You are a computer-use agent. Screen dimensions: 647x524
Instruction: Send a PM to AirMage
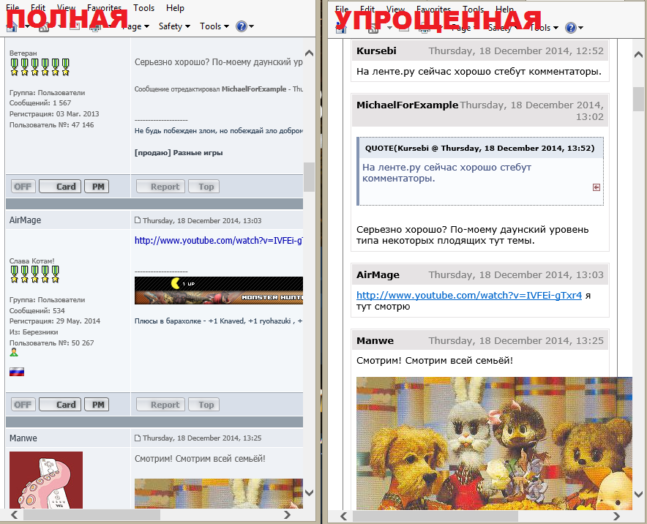pyautogui.click(x=97, y=405)
